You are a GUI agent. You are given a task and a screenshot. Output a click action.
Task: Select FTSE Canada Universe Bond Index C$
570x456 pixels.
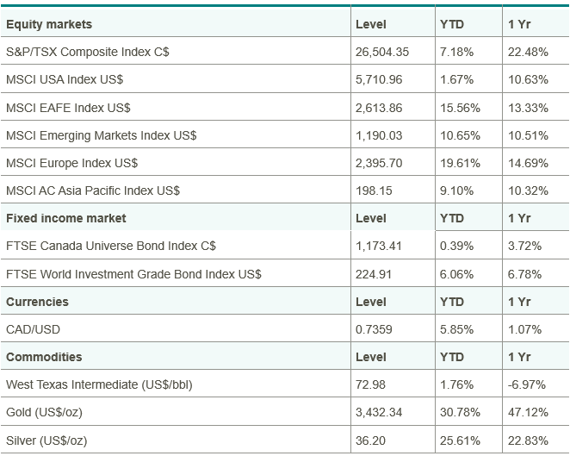coord(111,246)
